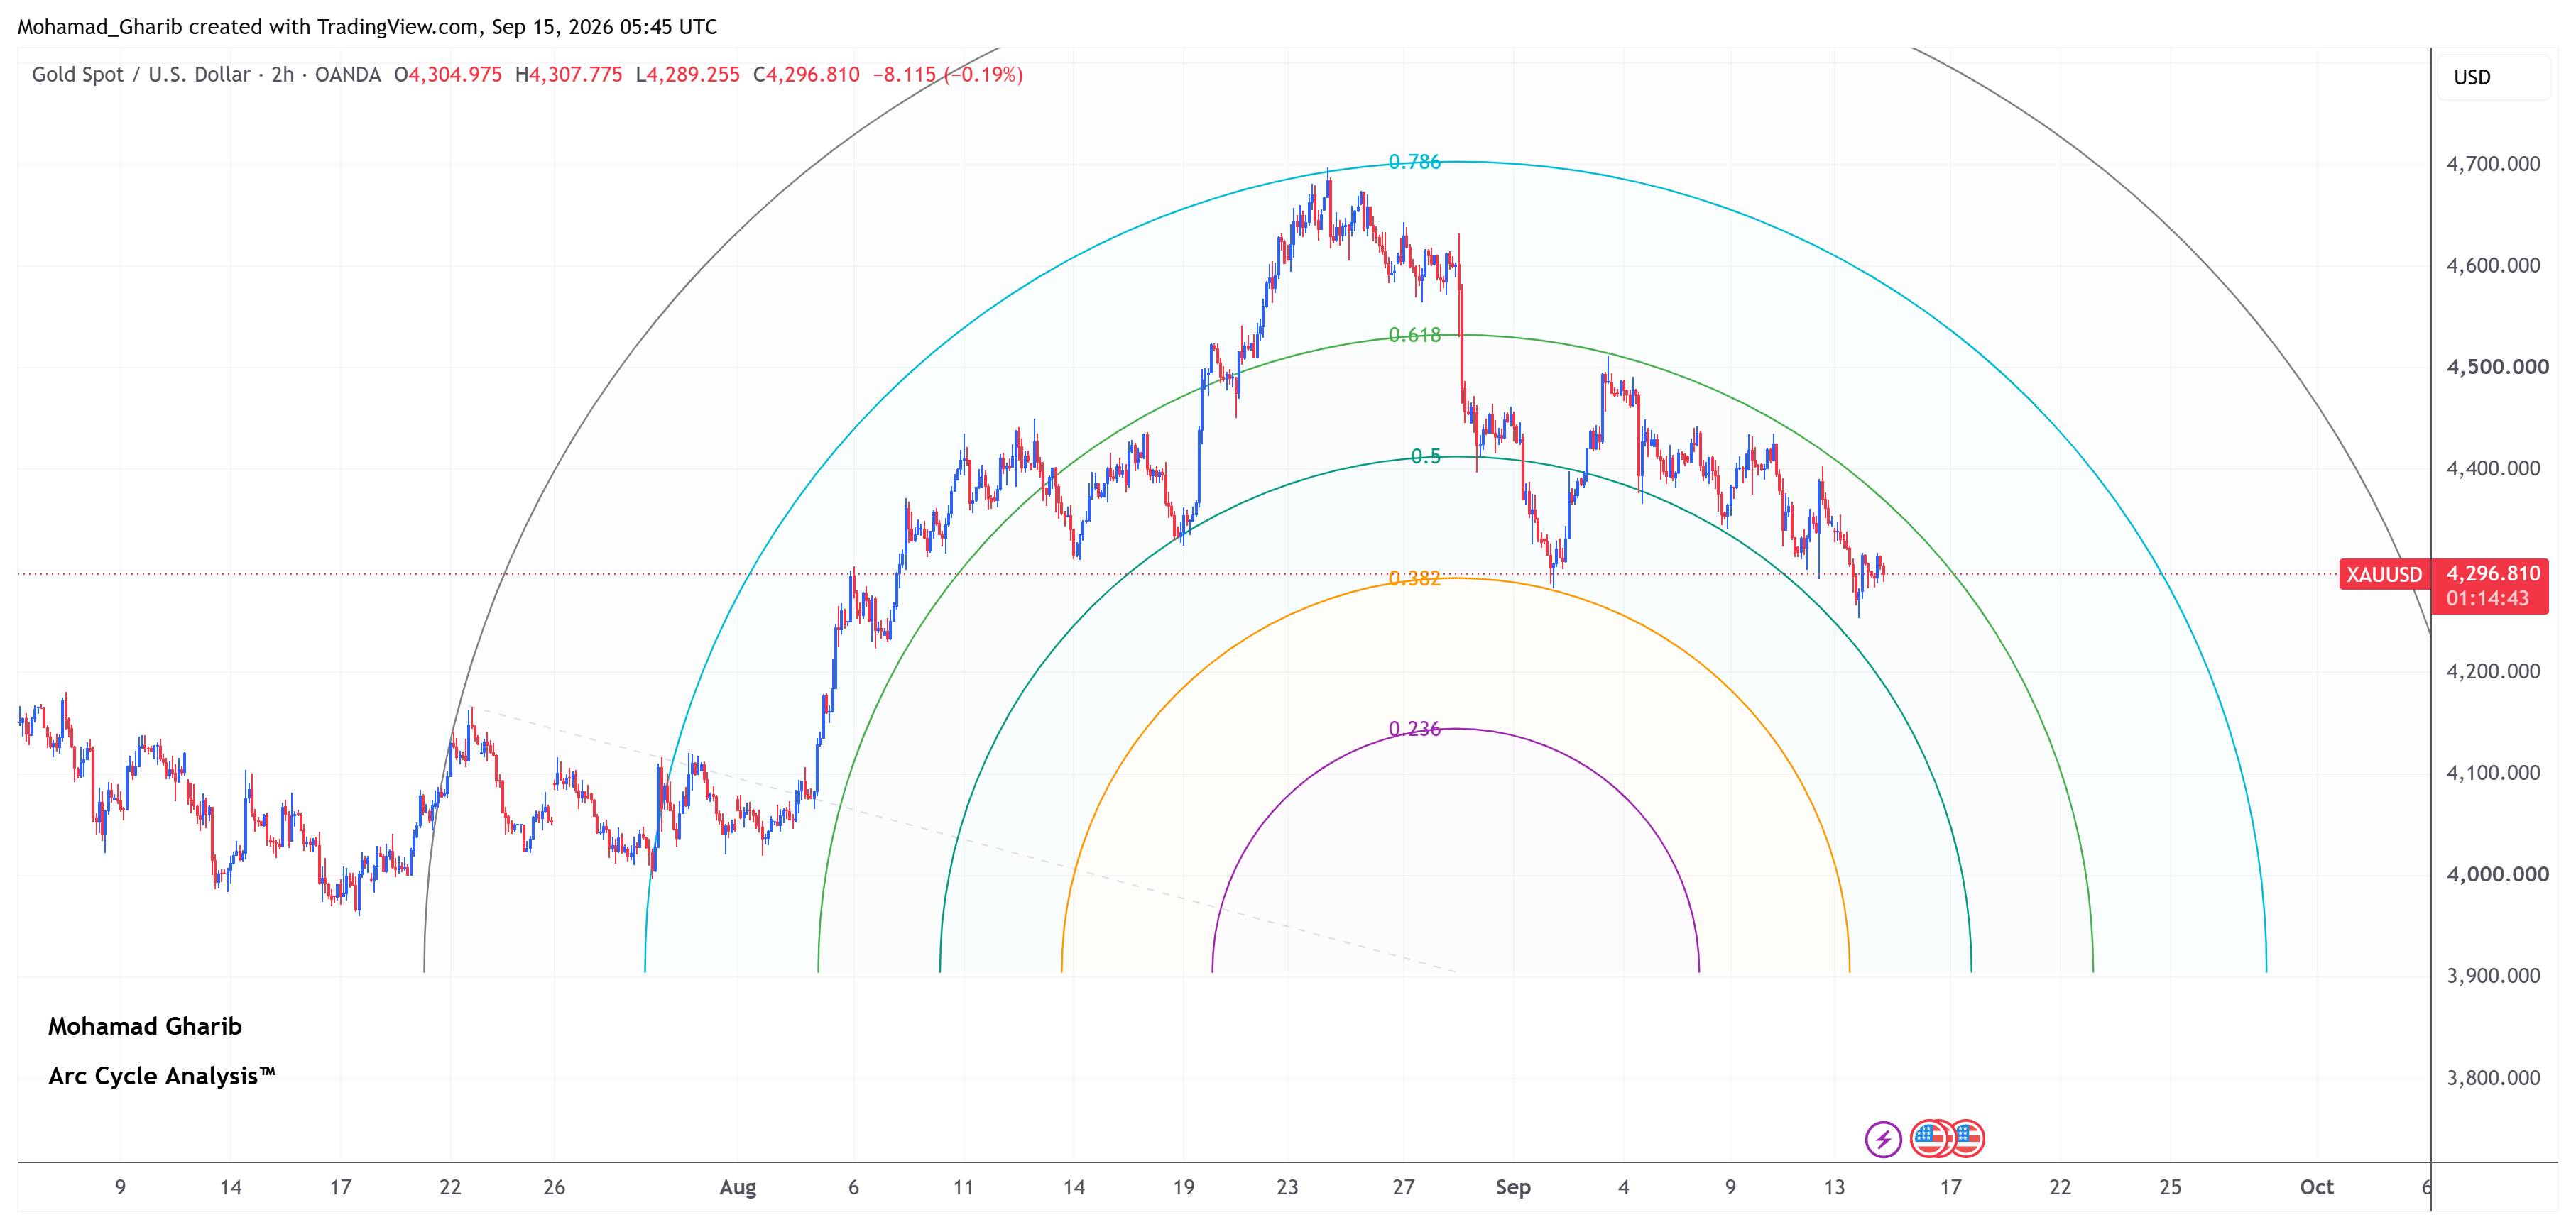2576x1222 pixels.
Task: Click the purple lightning bolt event icon
Action: coord(1883,1138)
